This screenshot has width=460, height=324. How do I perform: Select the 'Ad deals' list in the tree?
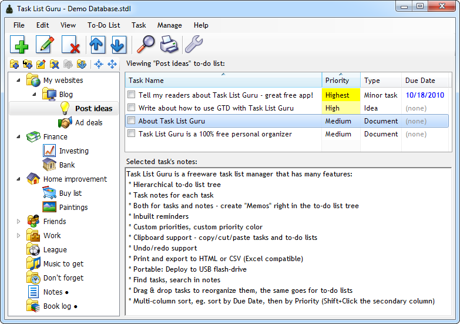88,123
